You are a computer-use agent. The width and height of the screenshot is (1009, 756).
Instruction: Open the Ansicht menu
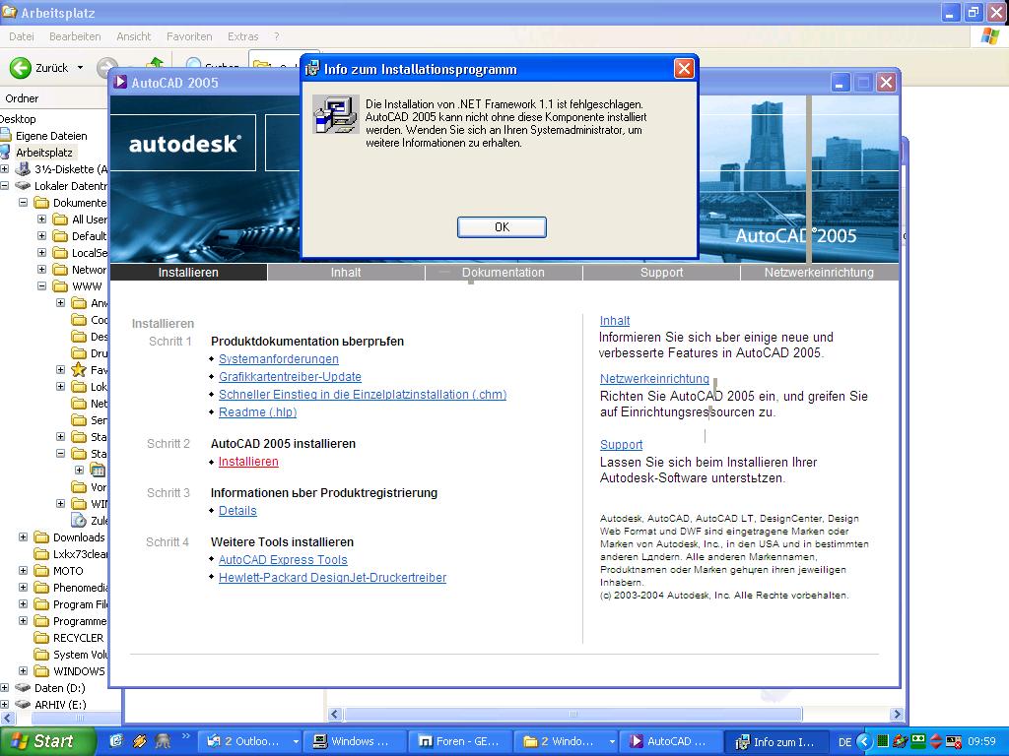134,36
